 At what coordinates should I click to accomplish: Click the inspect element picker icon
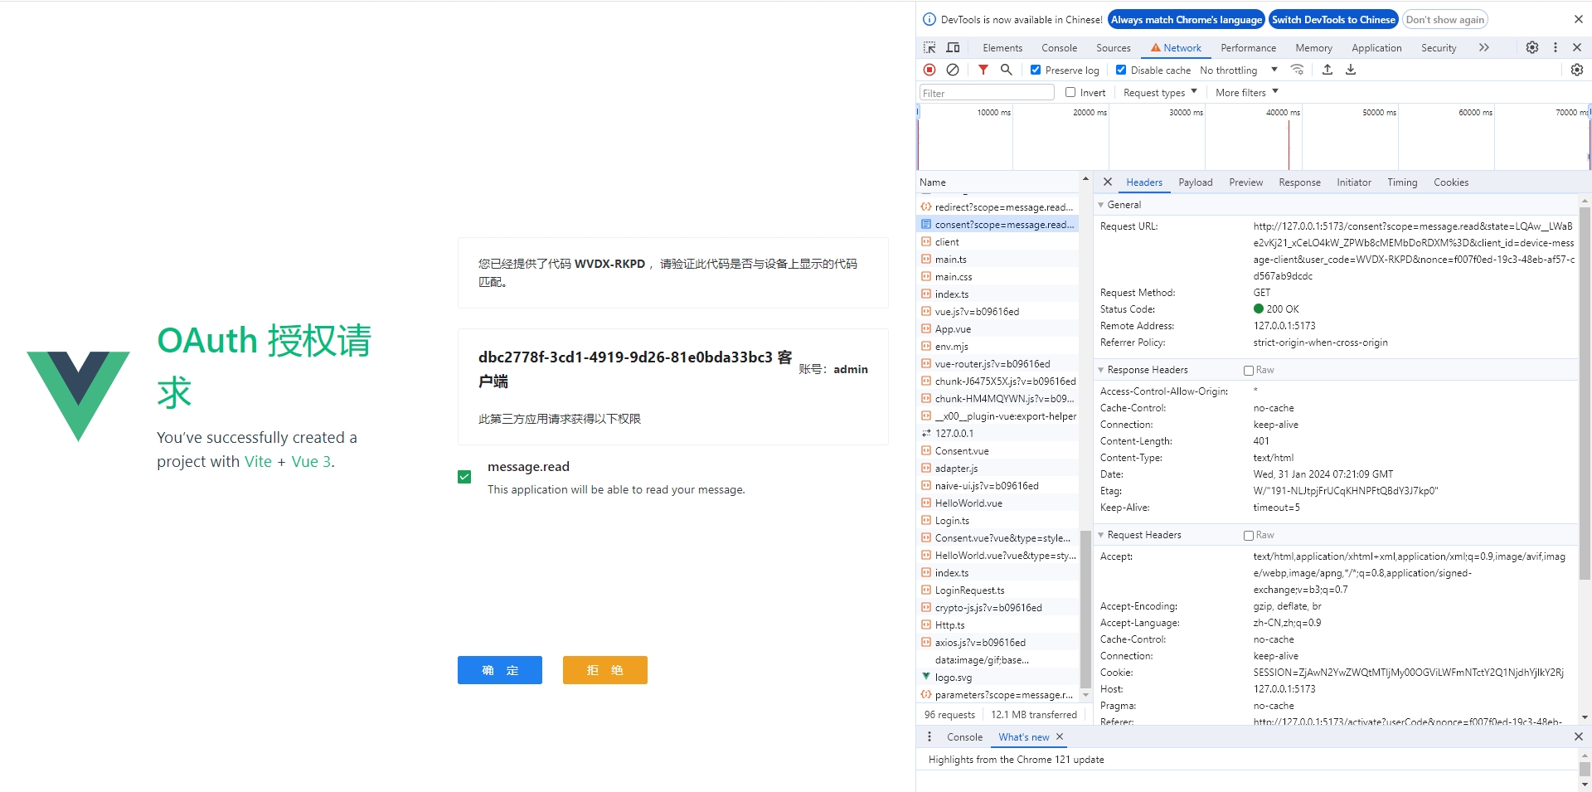(929, 48)
